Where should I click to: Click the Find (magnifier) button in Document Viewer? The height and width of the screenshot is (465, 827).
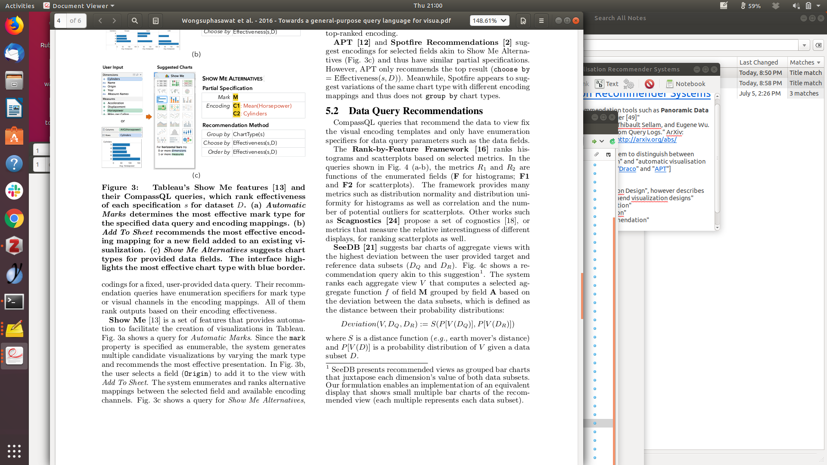click(x=135, y=21)
